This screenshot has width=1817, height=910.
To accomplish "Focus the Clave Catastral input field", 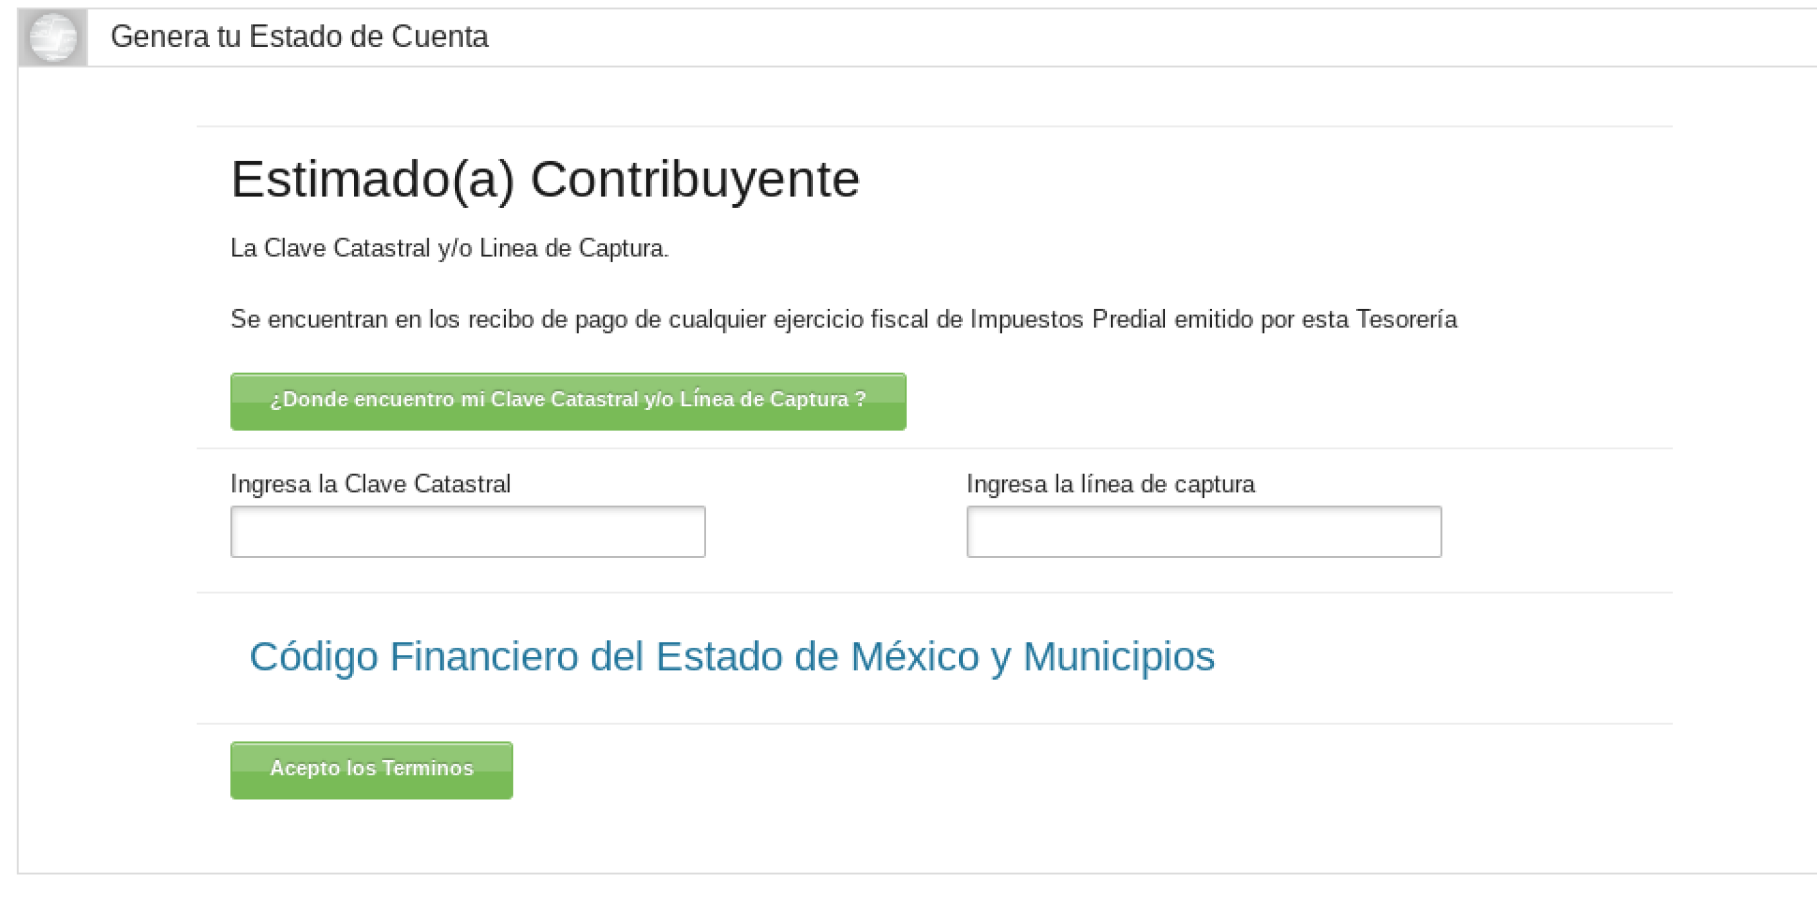I will (468, 531).
